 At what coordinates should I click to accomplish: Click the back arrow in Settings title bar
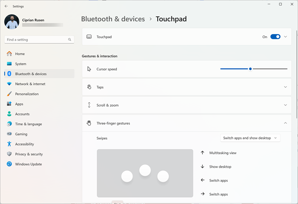pos(6,6)
